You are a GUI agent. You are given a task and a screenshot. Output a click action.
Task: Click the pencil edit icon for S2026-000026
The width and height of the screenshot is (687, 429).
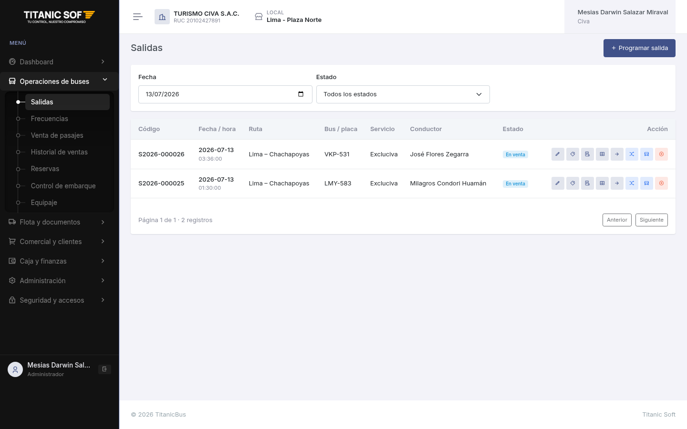point(558,154)
